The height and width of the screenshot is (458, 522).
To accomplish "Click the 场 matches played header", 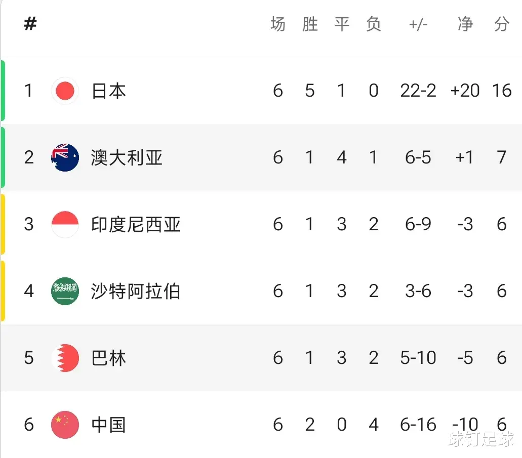I will (x=278, y=24).
